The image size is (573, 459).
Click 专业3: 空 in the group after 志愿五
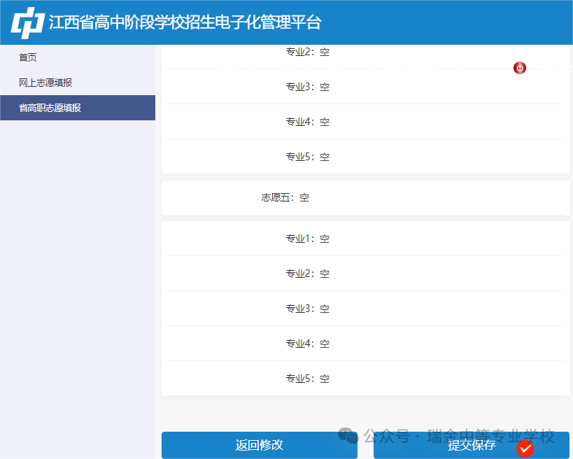365,309
